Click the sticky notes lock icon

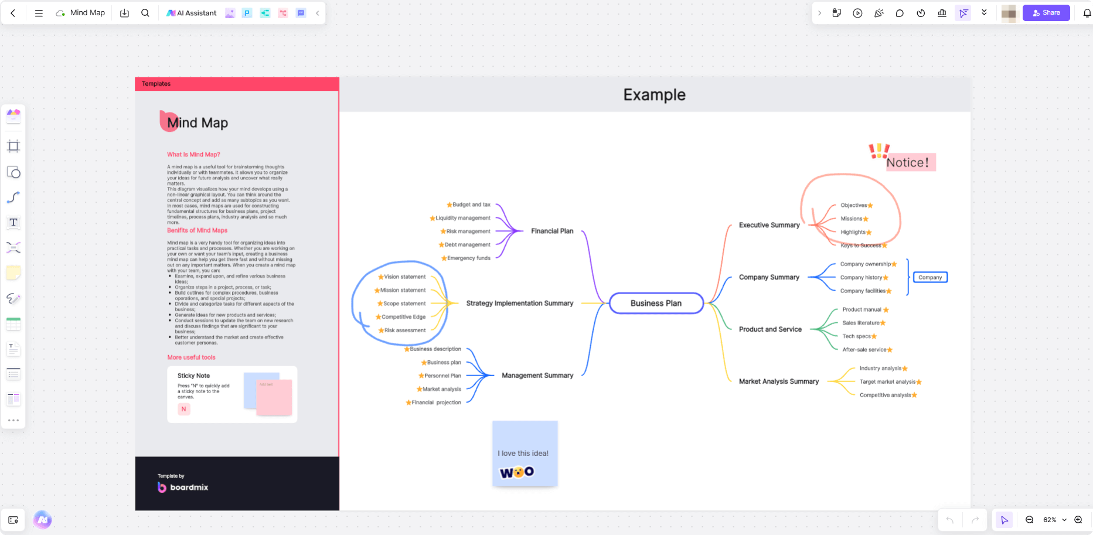point(837,13)
